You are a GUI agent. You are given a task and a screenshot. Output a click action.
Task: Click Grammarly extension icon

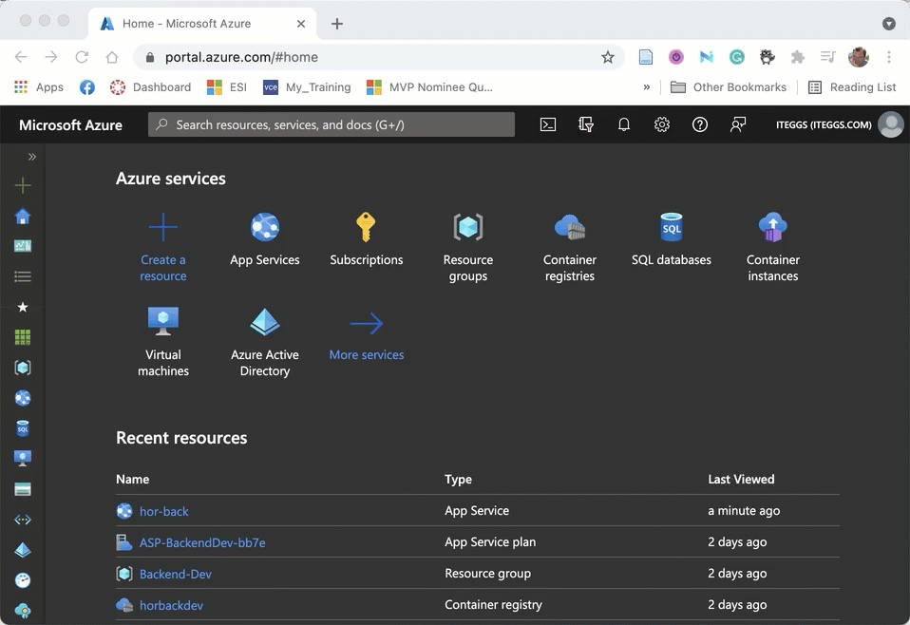click(x=737, y=57)
